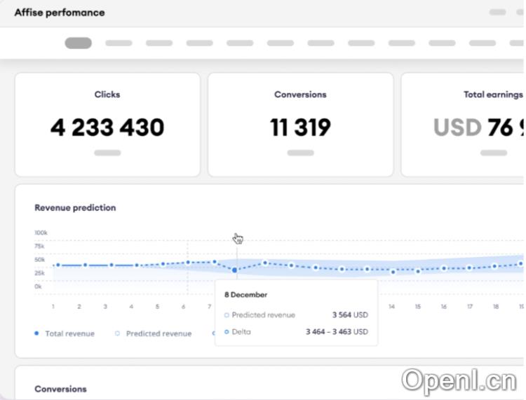526x400 pixels.
Task: Open the Conversions section at the bottom
Action: click(60, 389)
